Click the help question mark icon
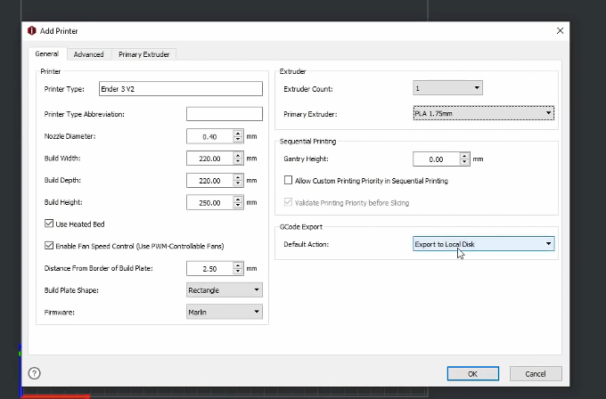 pyautogui.click(x=35, y=373)
